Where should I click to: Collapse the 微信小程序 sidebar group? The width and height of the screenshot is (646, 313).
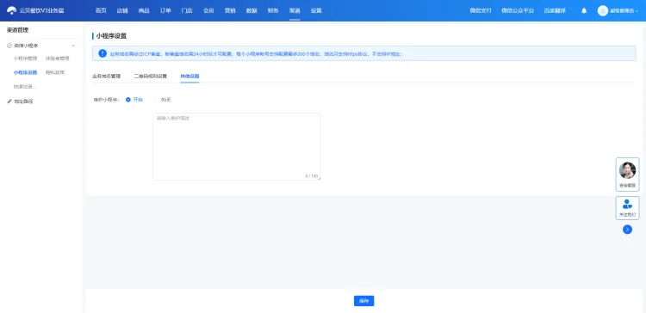pyautogui.click(x=73, y=46)
